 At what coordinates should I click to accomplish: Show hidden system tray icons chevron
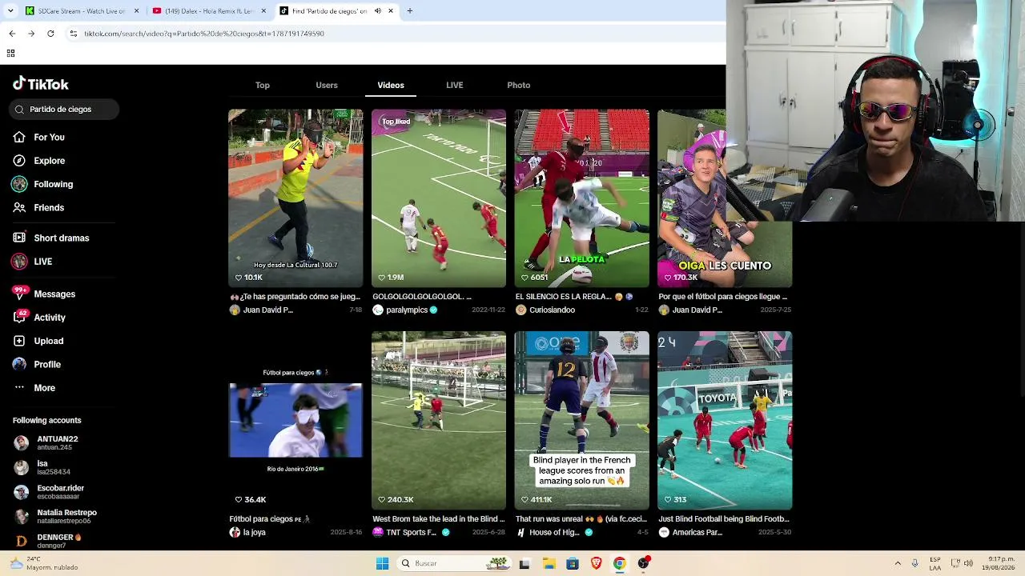click(898, 564)
